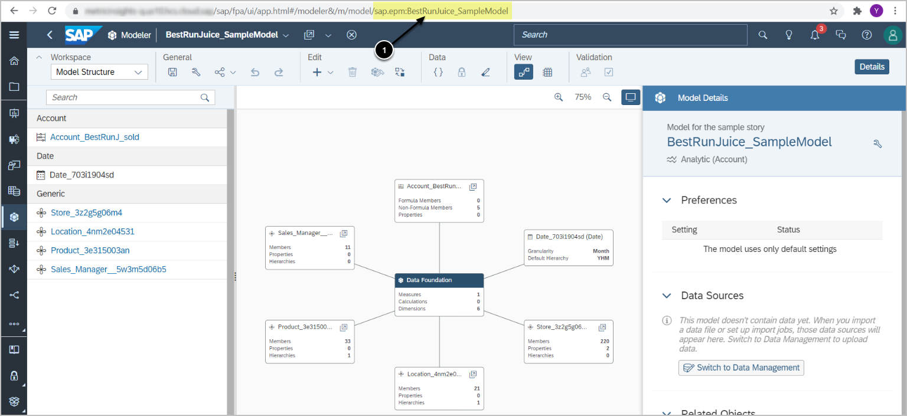Image resolution: width=907 pixels, height=416 pixels.
Task: Open Files folder icon in sidebar
Action: coord(14,87)
